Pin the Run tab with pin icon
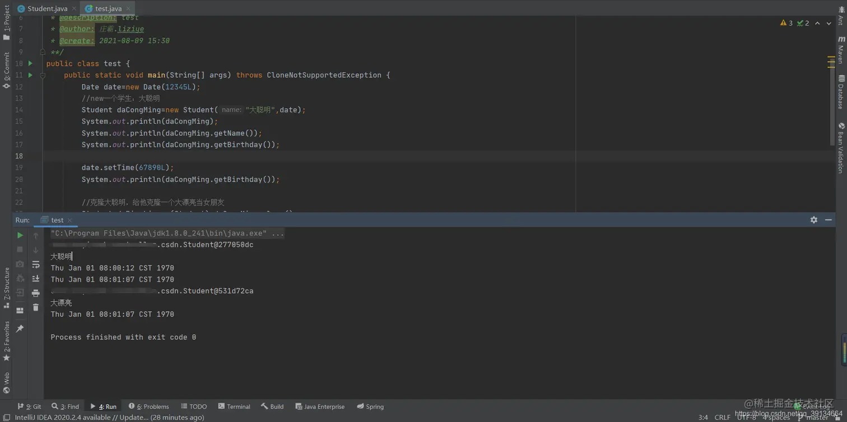 click(x=20, y=329)
